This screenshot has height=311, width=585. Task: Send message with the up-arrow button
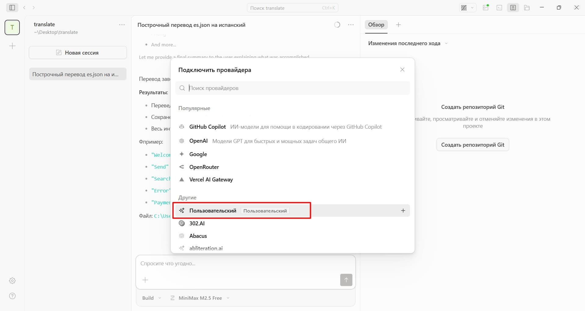(346, 280)
